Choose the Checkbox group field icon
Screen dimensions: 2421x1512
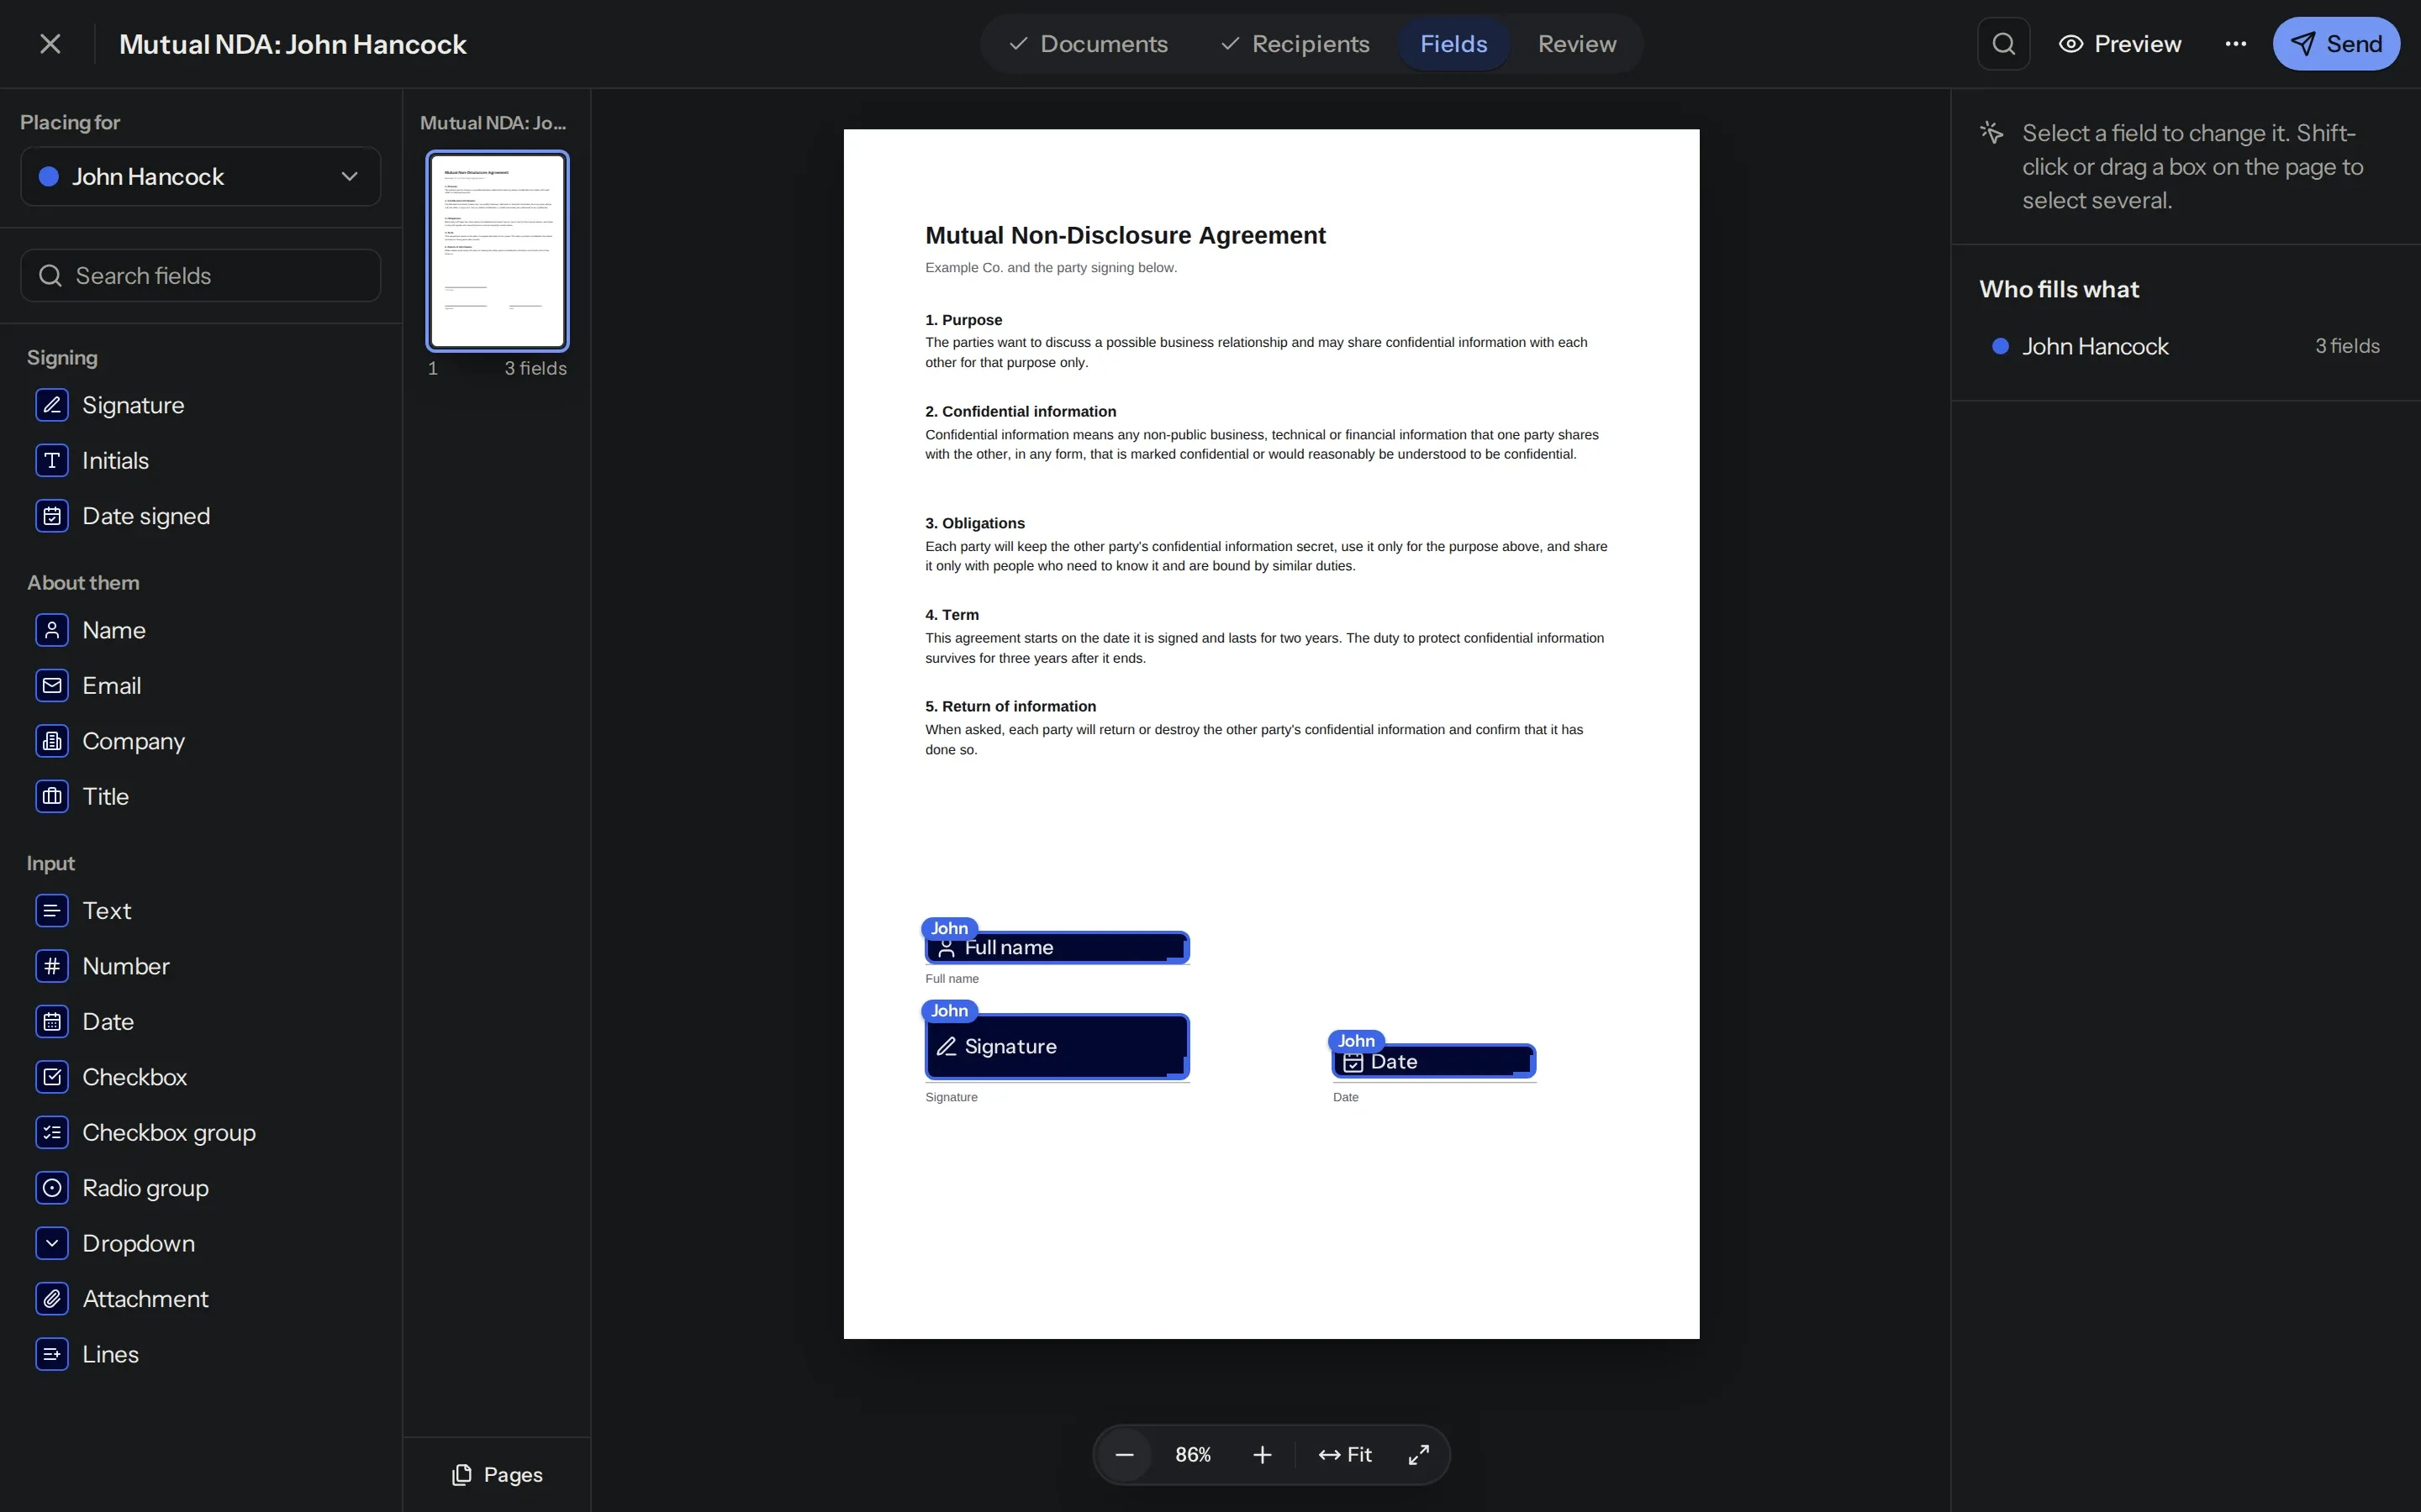point(52,1133)
